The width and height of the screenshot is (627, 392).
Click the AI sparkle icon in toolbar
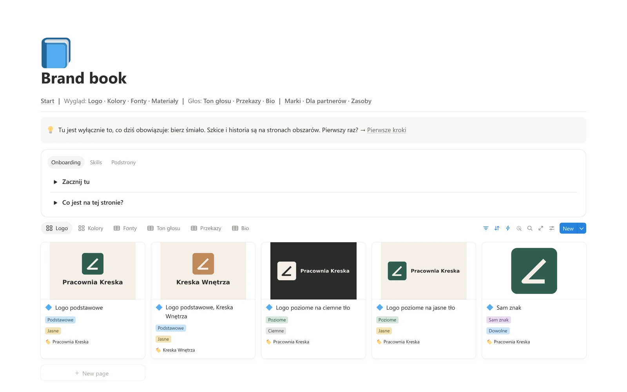coord(519,228)
